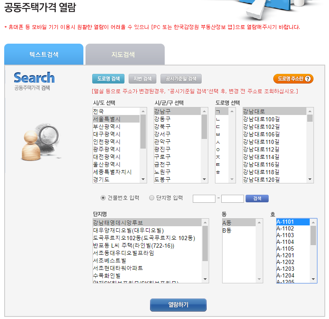
Task: Click the 호 list scroll down arrow
Action: pos(313,279)
